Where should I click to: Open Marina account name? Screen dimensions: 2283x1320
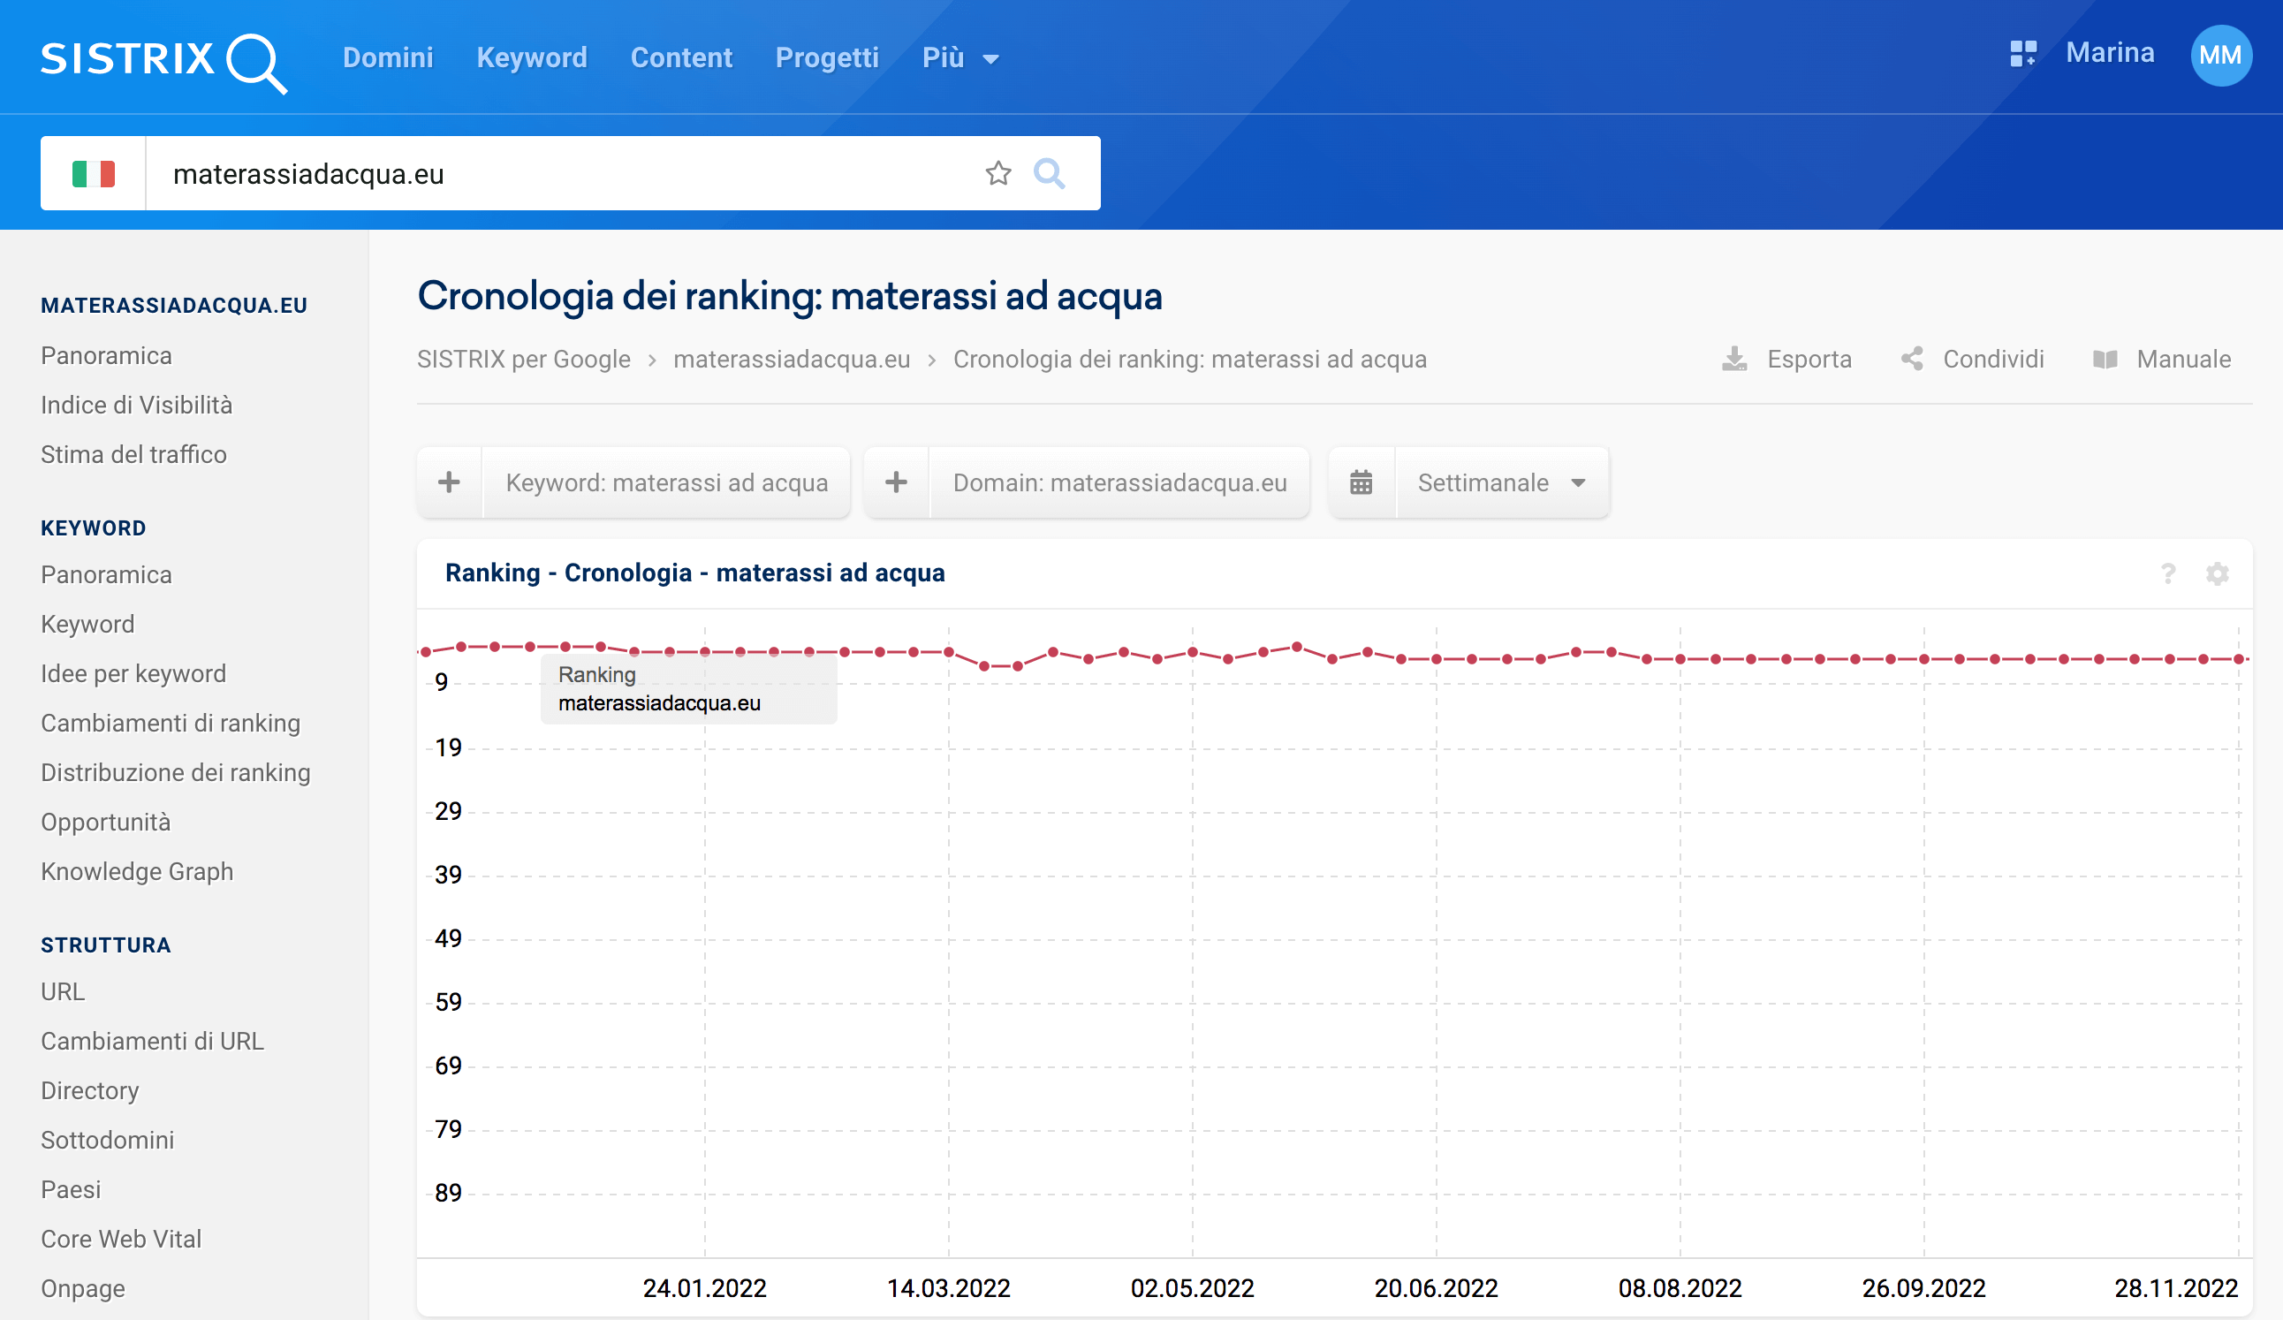tap(2110, 52)
